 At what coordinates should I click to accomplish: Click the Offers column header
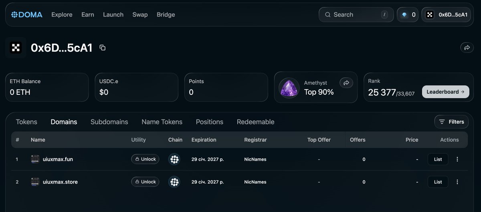tap(358, 140)
